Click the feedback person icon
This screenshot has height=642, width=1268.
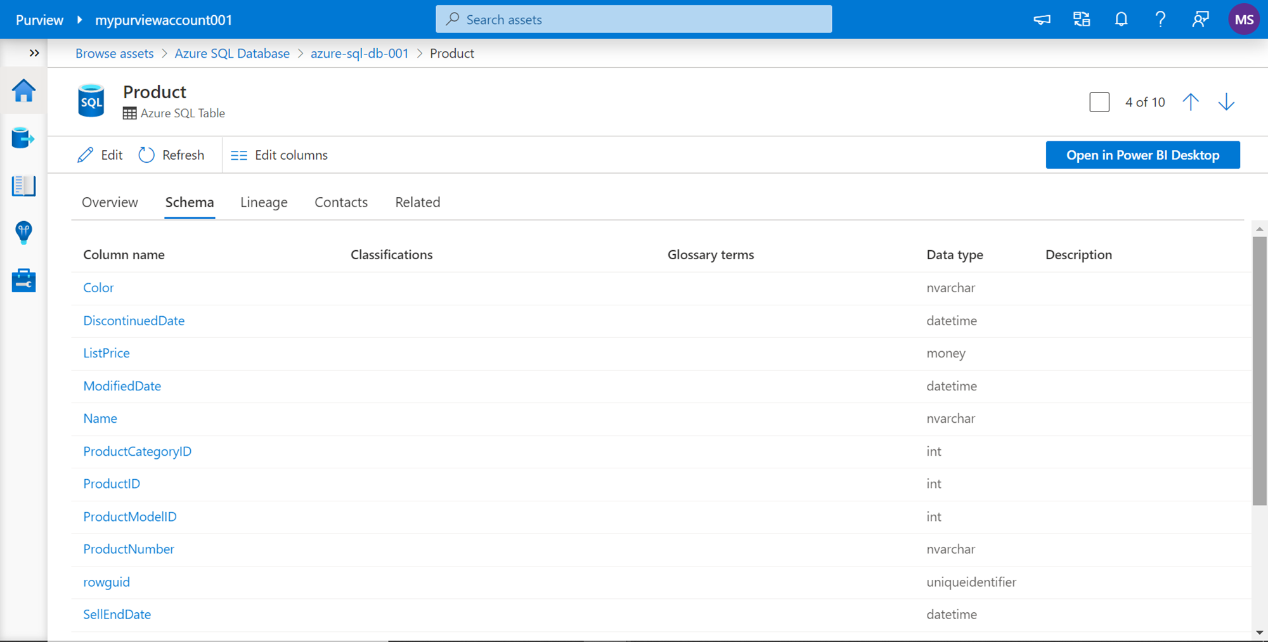point(1200,20)
